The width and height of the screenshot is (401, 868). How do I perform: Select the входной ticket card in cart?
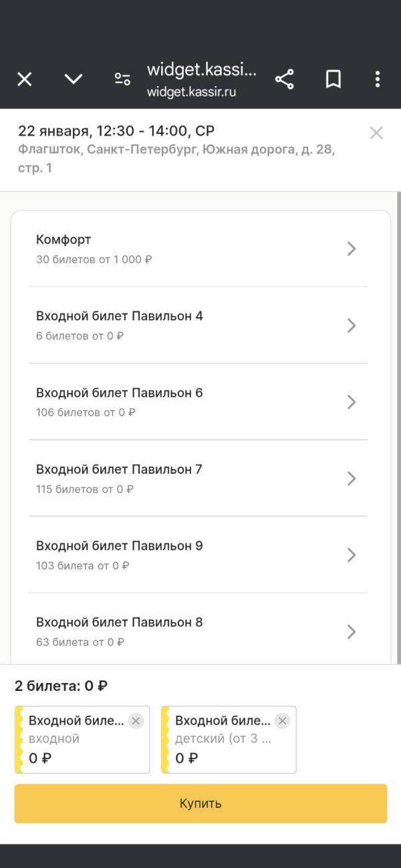[82, 740]
